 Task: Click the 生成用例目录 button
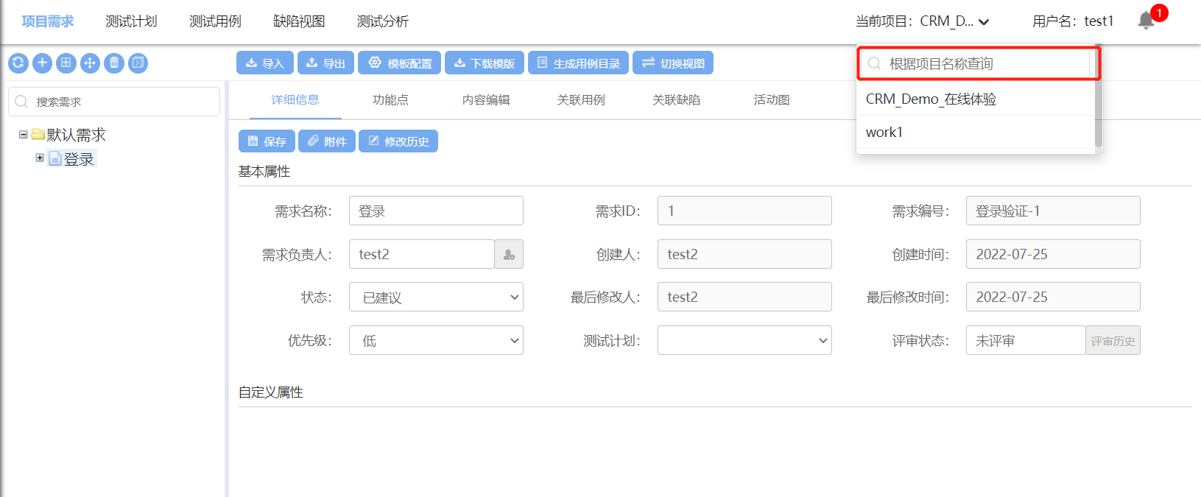578,63
